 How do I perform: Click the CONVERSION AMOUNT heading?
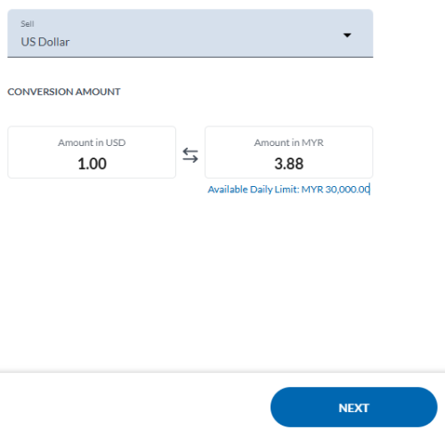64,92
